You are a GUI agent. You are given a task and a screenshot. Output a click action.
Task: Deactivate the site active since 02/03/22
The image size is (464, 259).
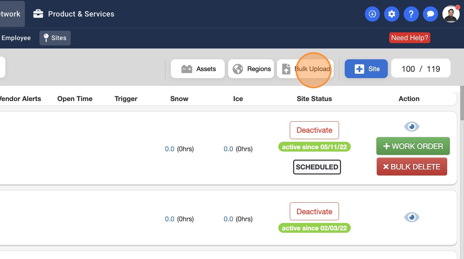tap(314, 212)
